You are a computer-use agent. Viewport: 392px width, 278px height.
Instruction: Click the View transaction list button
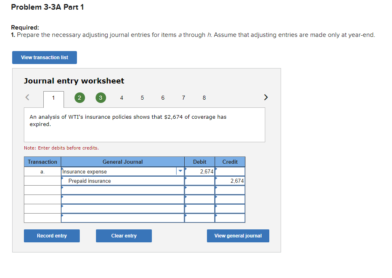[x=44, y=57]
